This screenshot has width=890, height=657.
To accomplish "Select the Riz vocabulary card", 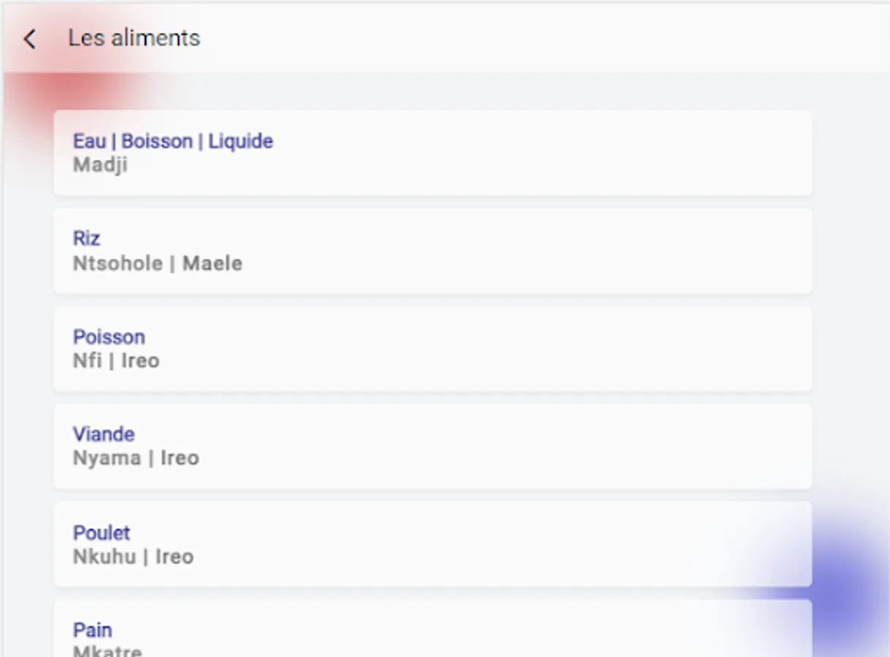I will [x=432, y=250].
